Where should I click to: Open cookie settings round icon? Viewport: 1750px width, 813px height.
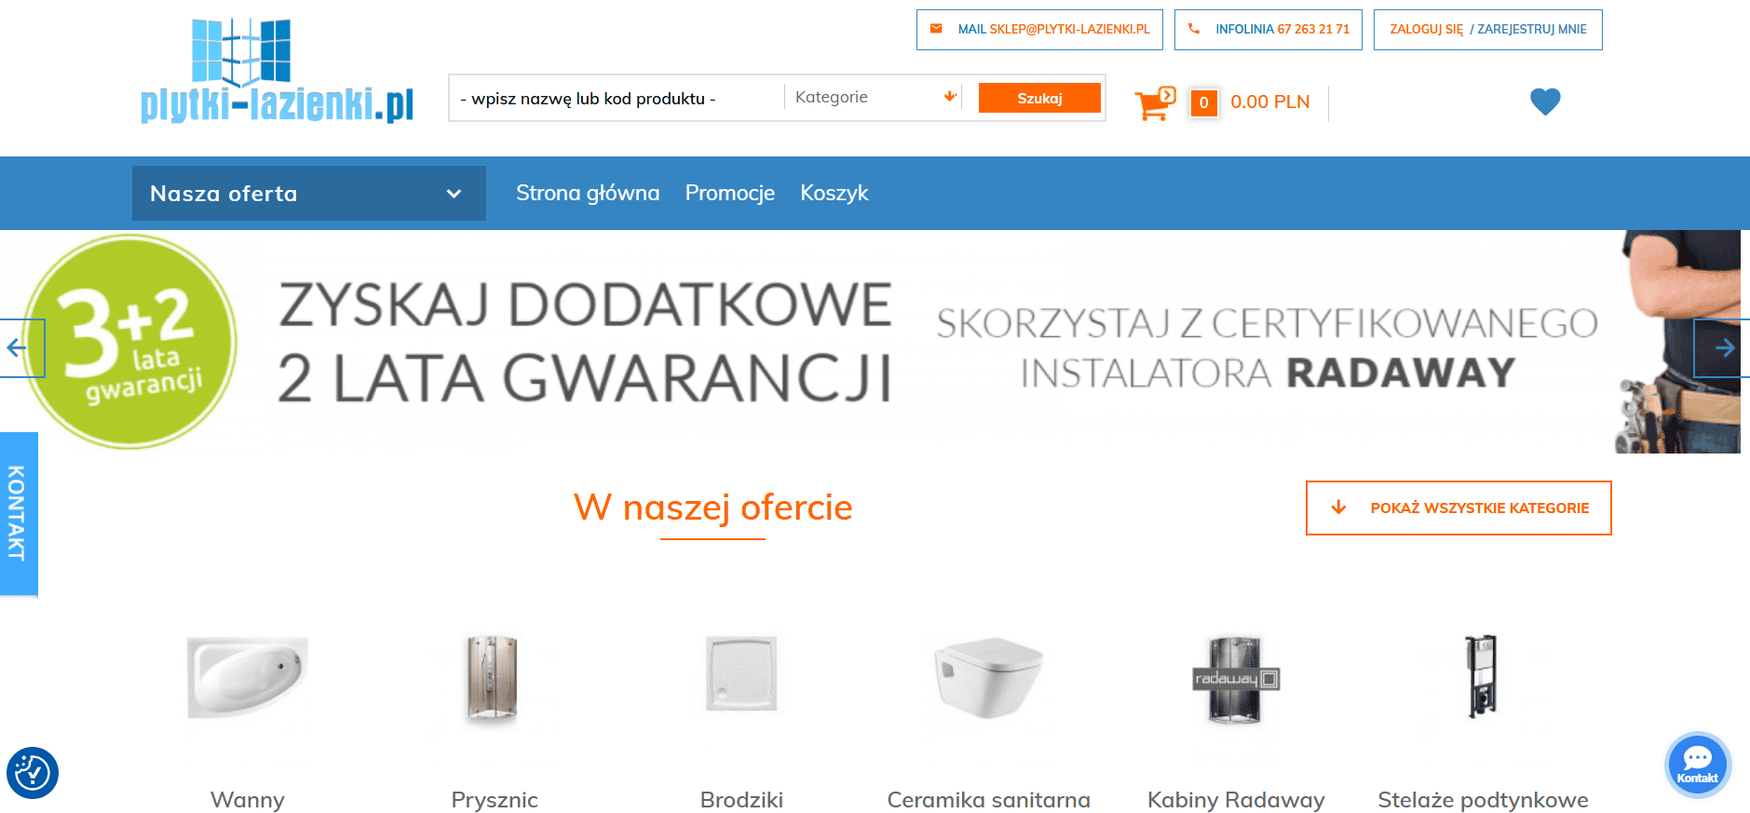click(33, 772)
